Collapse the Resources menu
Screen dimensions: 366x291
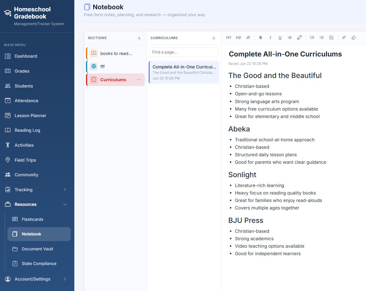pos(37,204)
